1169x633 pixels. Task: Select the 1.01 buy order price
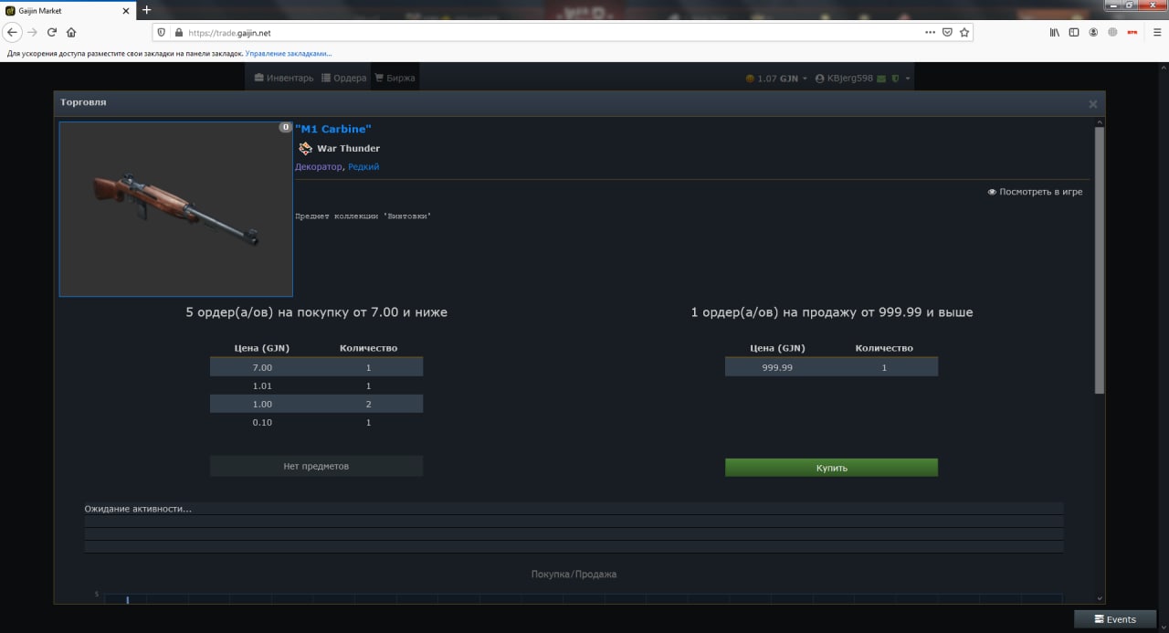(x=262, y=385)
